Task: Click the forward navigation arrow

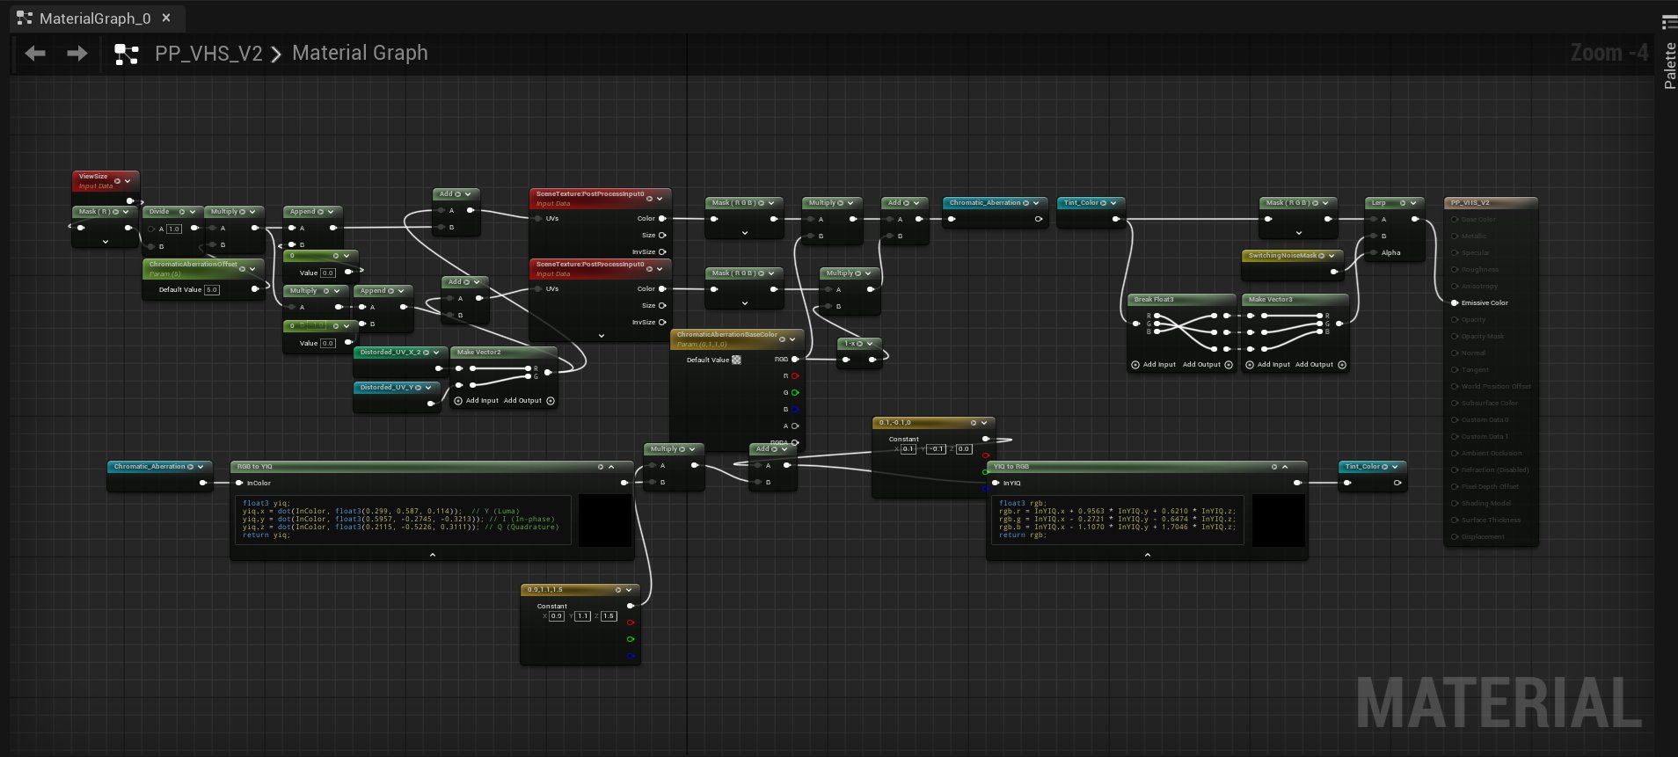Action: click(77, 54)
